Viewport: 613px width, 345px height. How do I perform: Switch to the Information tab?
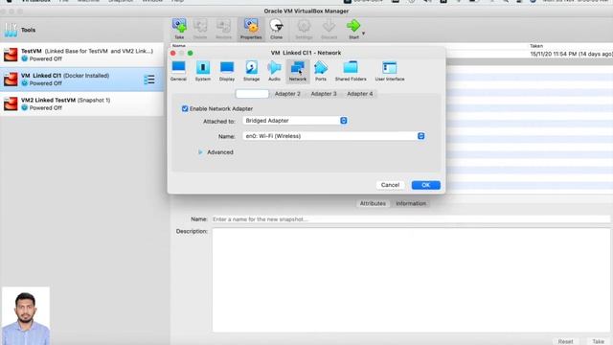tap(411, 203)
